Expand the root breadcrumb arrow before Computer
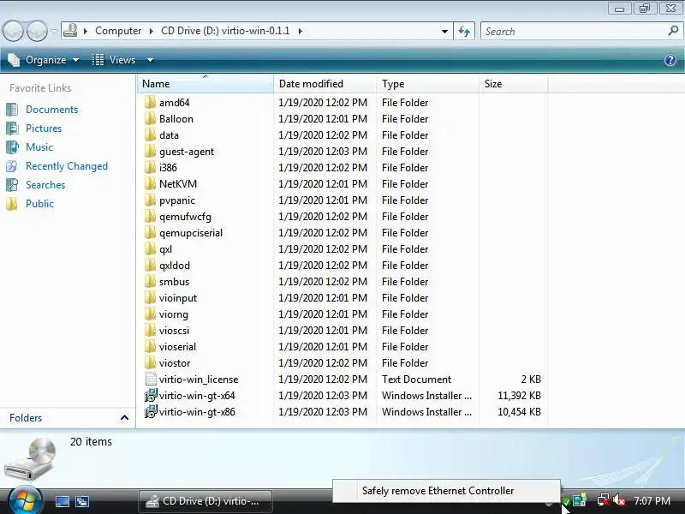This screenshot has height=514, width=685. click(86, 31)
